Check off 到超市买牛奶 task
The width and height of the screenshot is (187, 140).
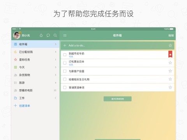(x=65, y=55)
